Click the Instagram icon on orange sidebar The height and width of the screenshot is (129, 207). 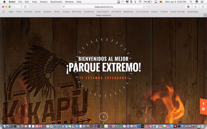click(x=204, y=109)
